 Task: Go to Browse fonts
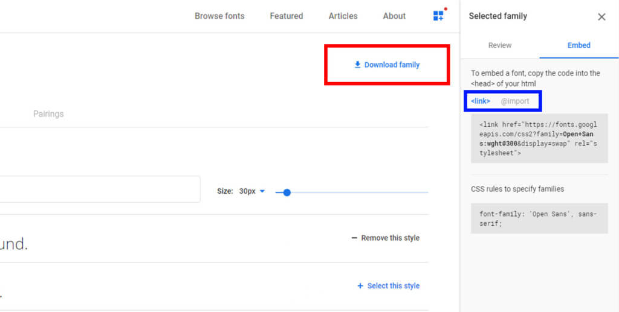(x=219, y=16)
